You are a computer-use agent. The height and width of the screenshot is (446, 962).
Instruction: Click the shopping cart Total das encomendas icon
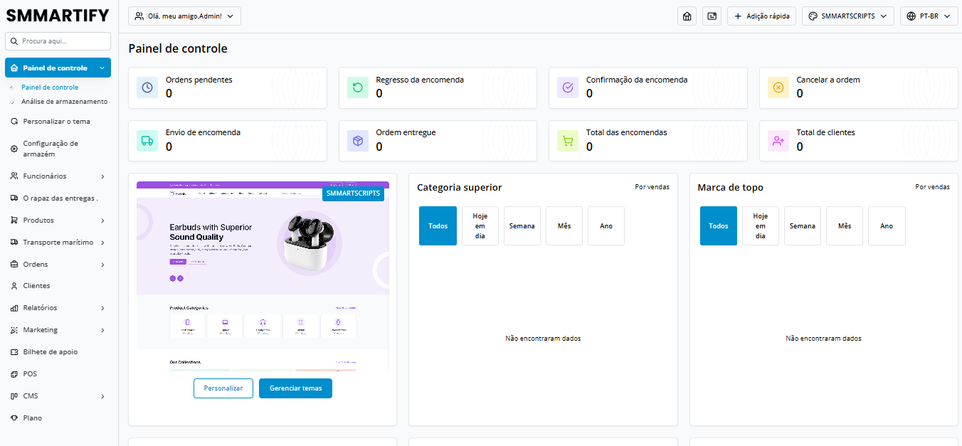568,141
